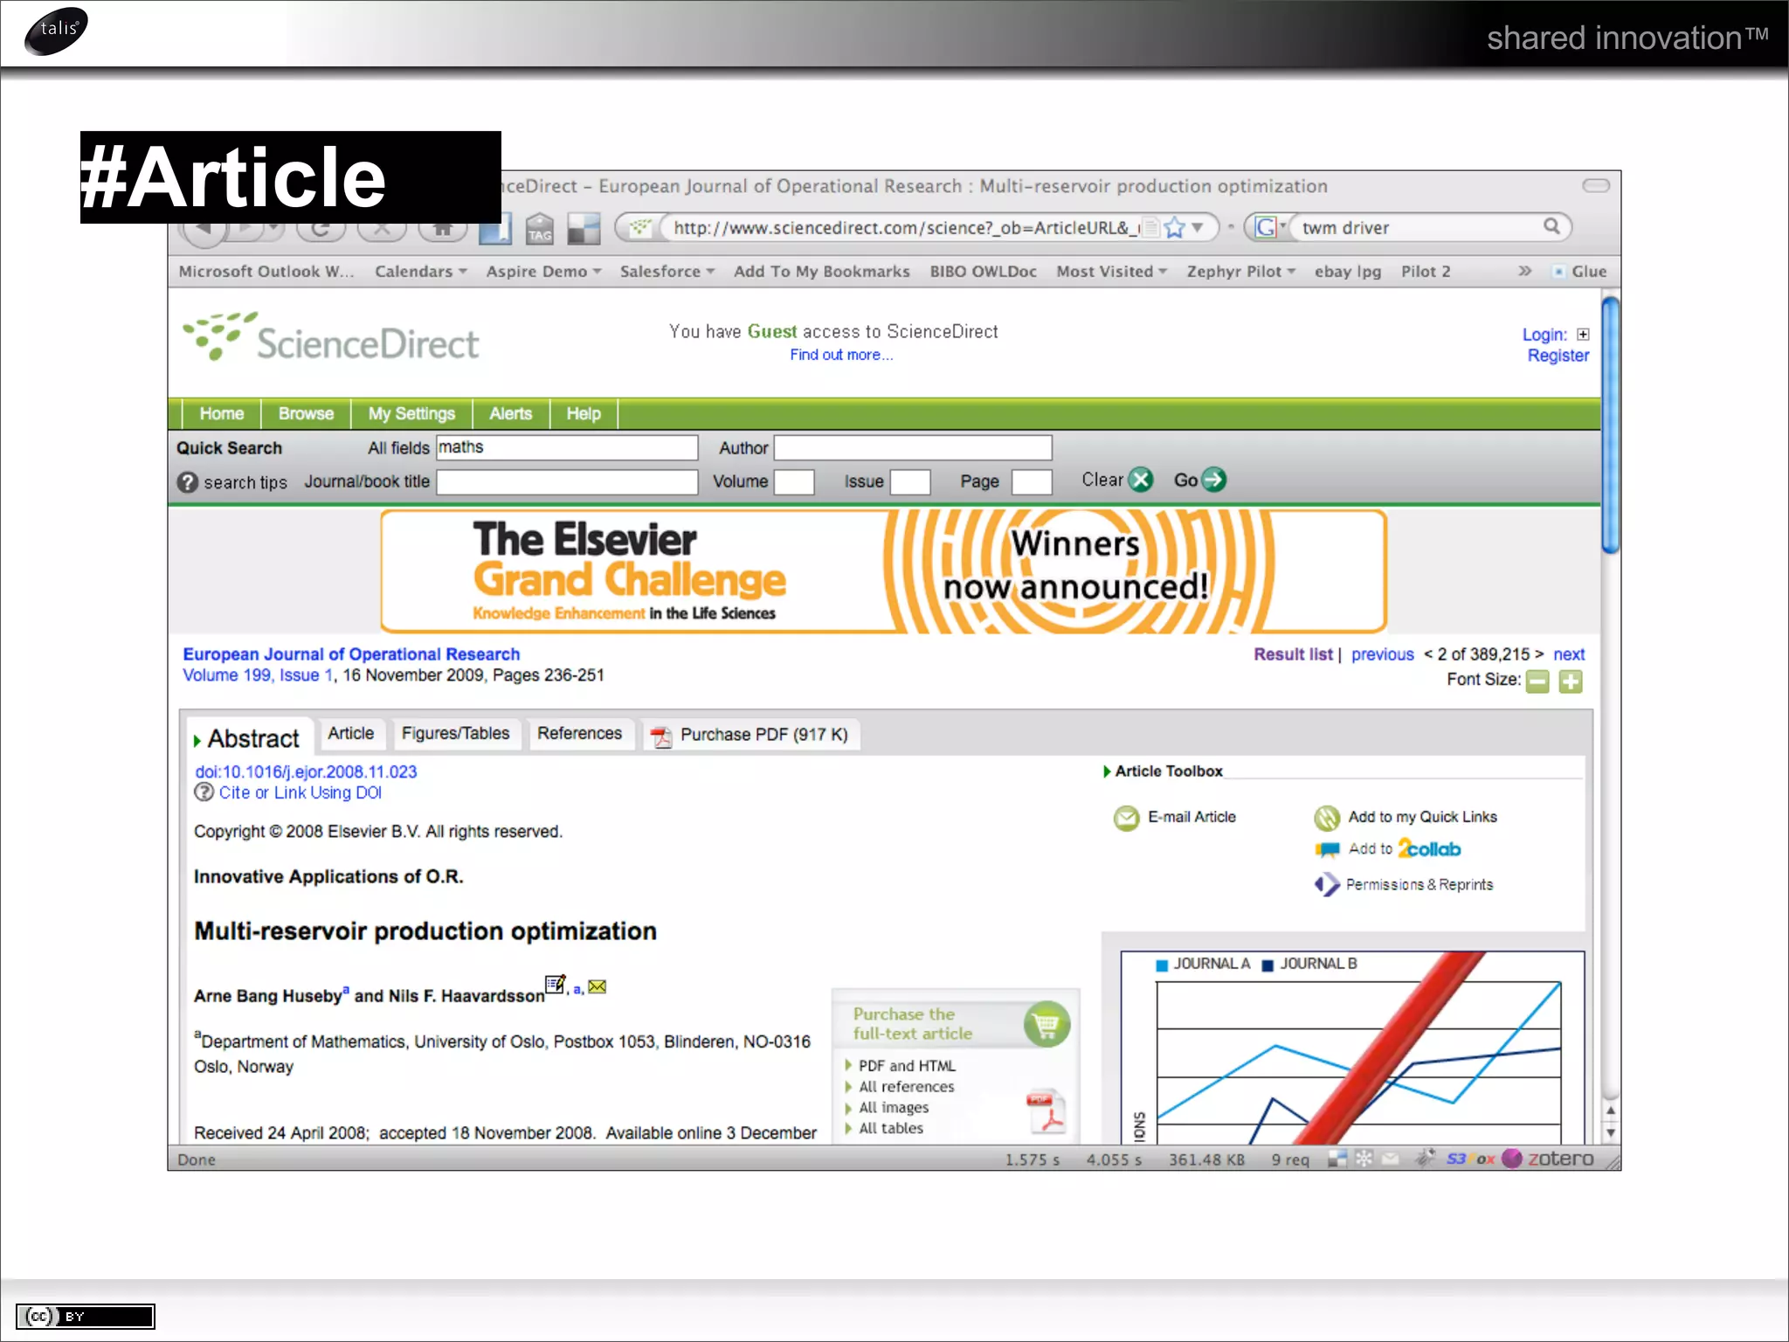1789x1342 pixels.
Task: Click the Register link
Action: coord(1558,356)
